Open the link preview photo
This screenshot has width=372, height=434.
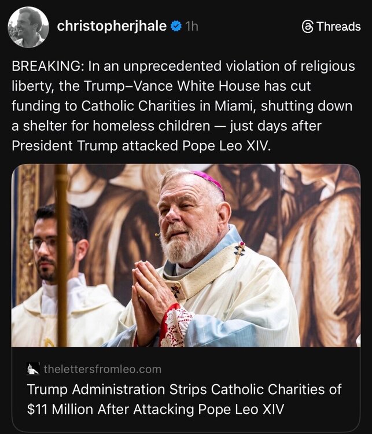pyautogui.click(x=186, y=255)
